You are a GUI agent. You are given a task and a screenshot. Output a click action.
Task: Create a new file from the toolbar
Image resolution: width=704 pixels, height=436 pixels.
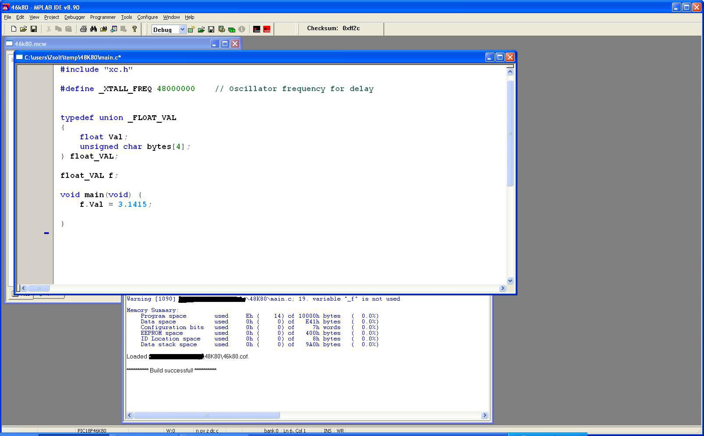pyautogui.click(x=14, y=29)
